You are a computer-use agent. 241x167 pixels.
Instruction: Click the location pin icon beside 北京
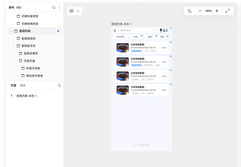coord(161,30)
